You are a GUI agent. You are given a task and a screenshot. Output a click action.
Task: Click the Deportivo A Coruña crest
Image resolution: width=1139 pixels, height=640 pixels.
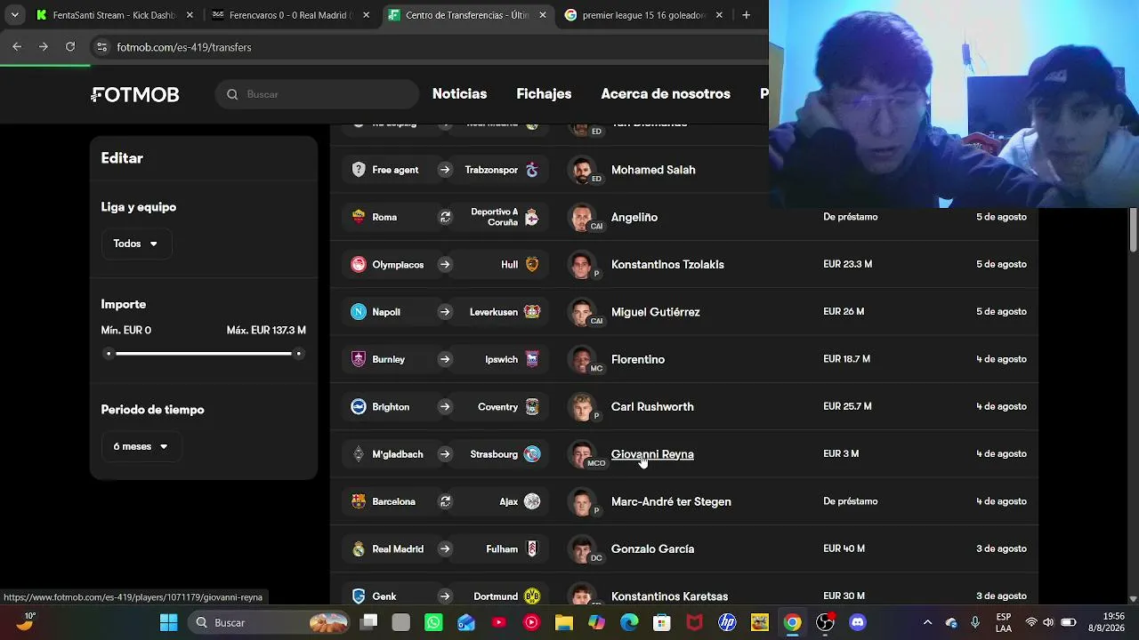coord(532,217)
